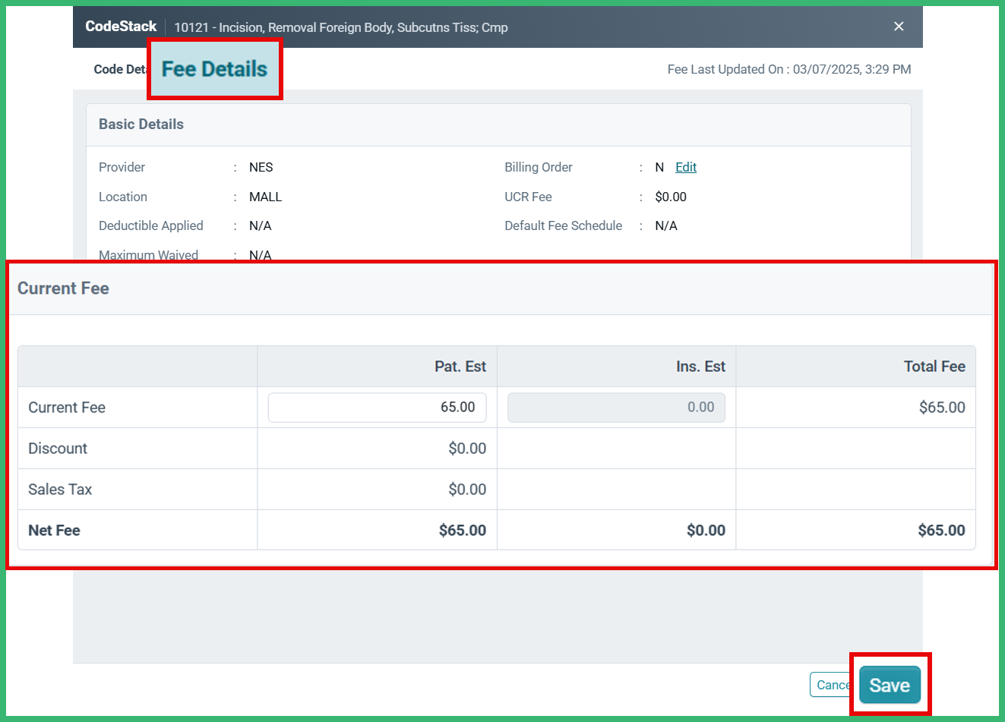Close the CodeStack dialog with the X
The height and width of the screenshot is (722, 1005).
coord(899,27)
